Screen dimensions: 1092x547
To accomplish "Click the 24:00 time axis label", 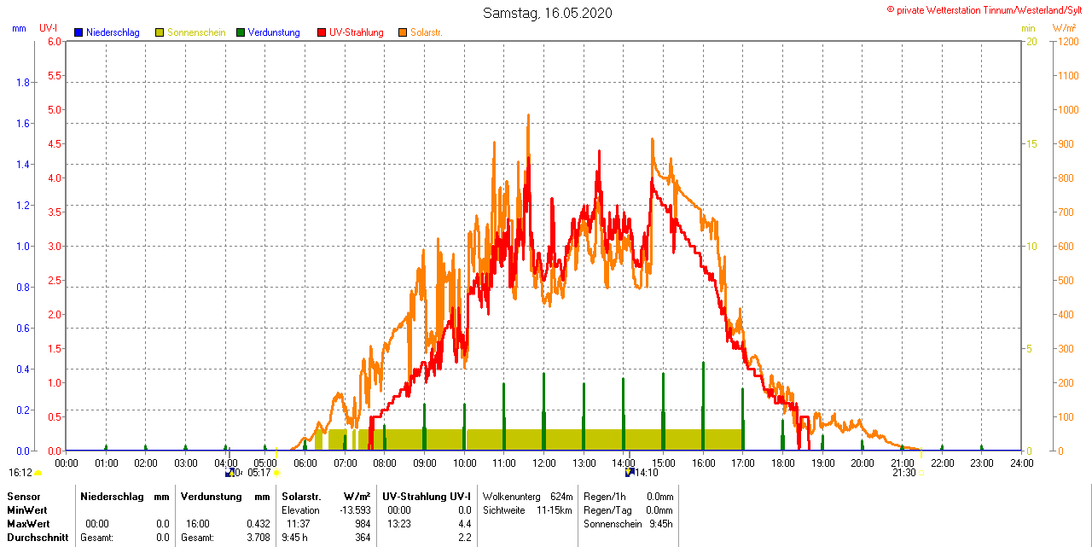I will pos(1022,463).
